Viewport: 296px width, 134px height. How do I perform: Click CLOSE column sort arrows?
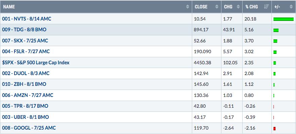[217, 7]
